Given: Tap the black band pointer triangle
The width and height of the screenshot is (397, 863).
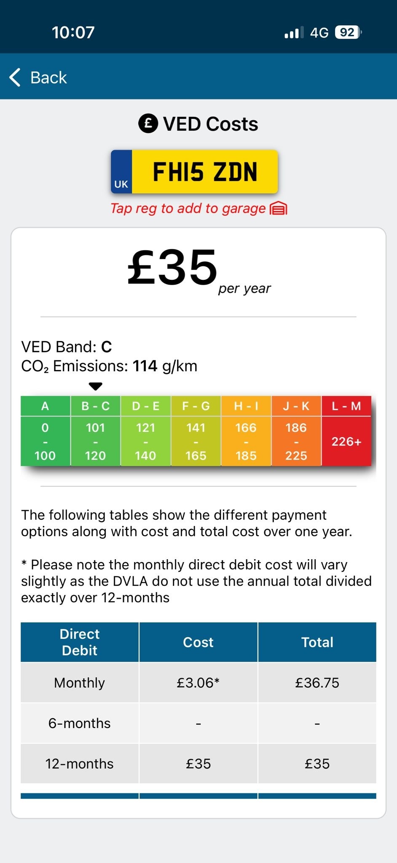Looking at the screenshot, I should tap(96, 386).
